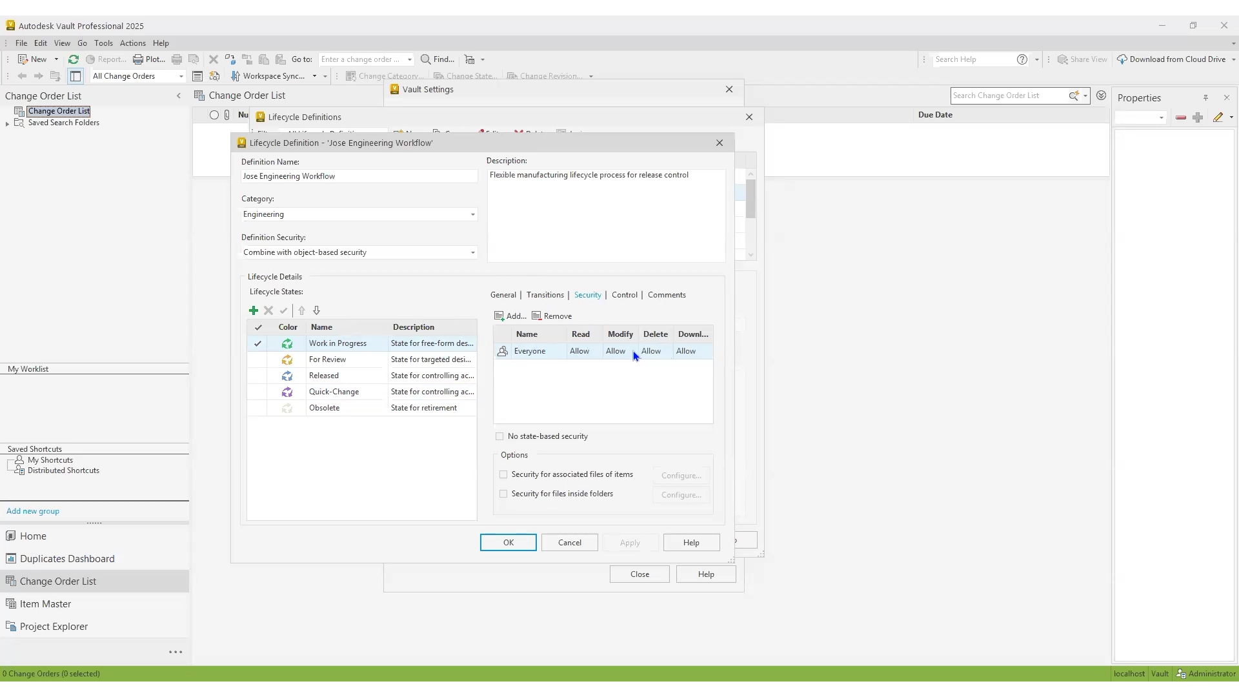Image resolution: width=1239 pixels, height=697 pixels.
Task: Check Security for associated files of items
Action: pyautogui.click(x=503, y=475)
